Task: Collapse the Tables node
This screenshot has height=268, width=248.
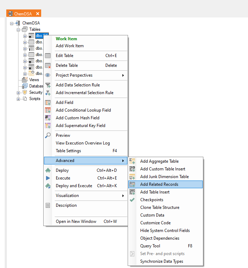Action: pos(18,30)
